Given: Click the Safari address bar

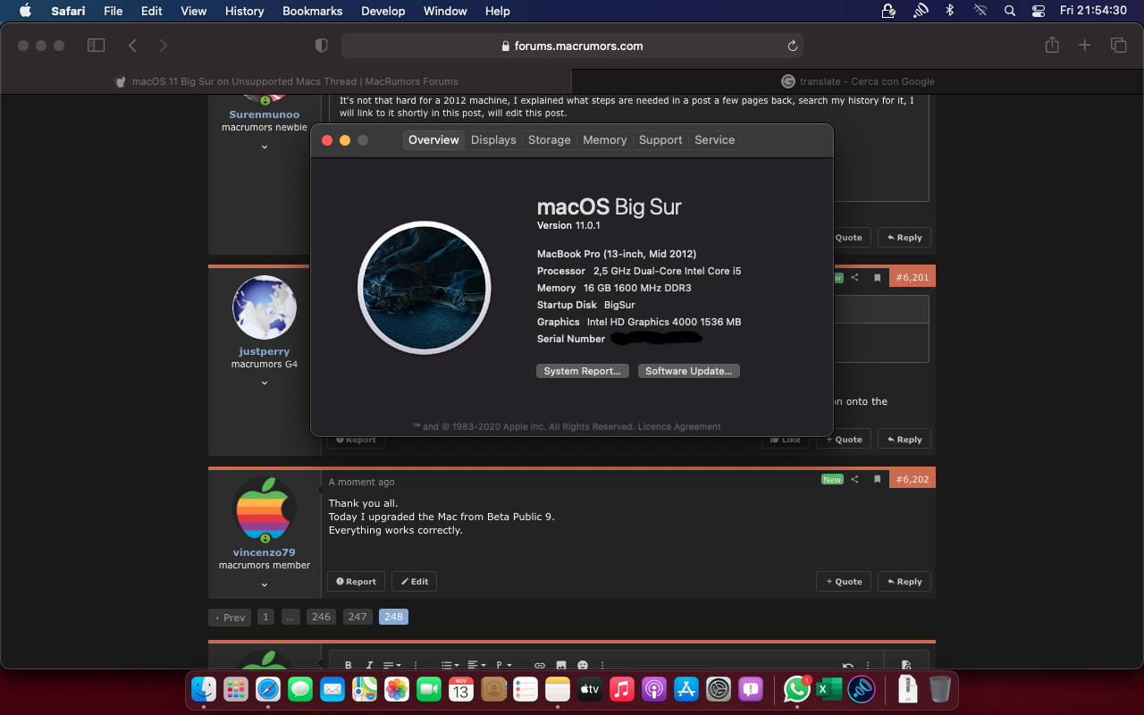Looking at the screenshot, I should 572,46.
